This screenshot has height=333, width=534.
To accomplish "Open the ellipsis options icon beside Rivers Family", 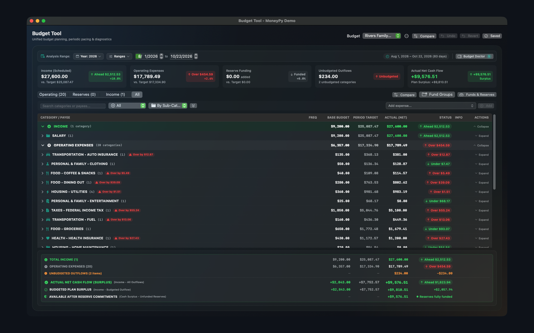I will coord(406,36).
